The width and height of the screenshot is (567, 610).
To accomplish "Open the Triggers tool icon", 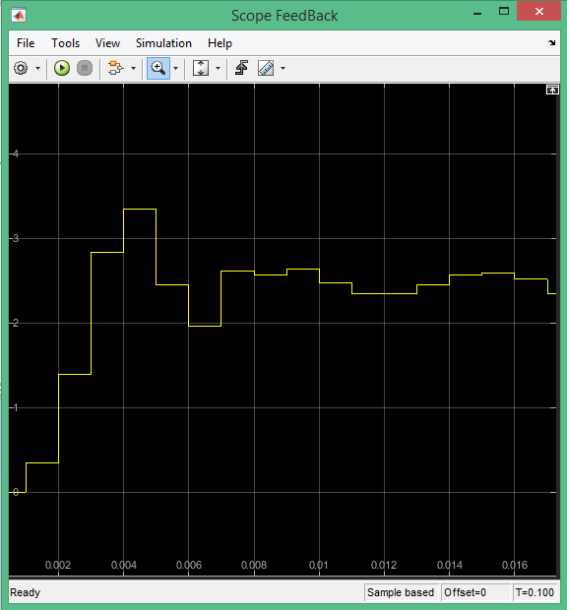I will [x=241, y=68].
